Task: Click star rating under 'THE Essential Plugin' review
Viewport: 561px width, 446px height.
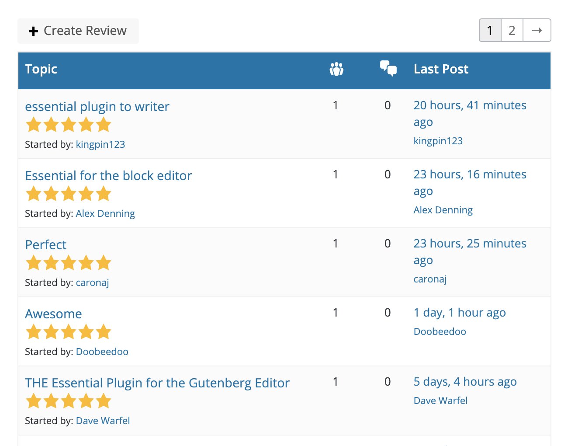Action: [69, 401]
